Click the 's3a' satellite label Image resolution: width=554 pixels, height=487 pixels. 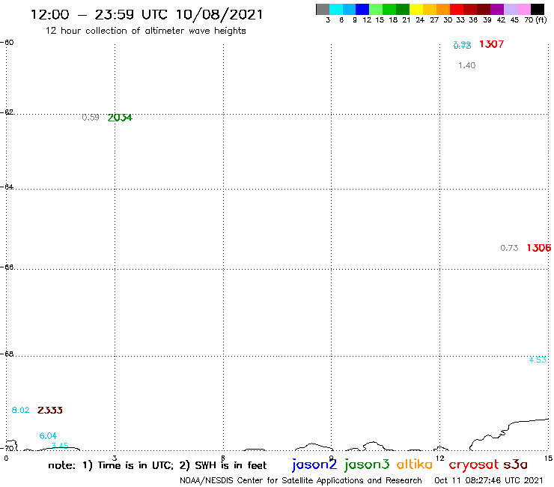tap(515, 465)
